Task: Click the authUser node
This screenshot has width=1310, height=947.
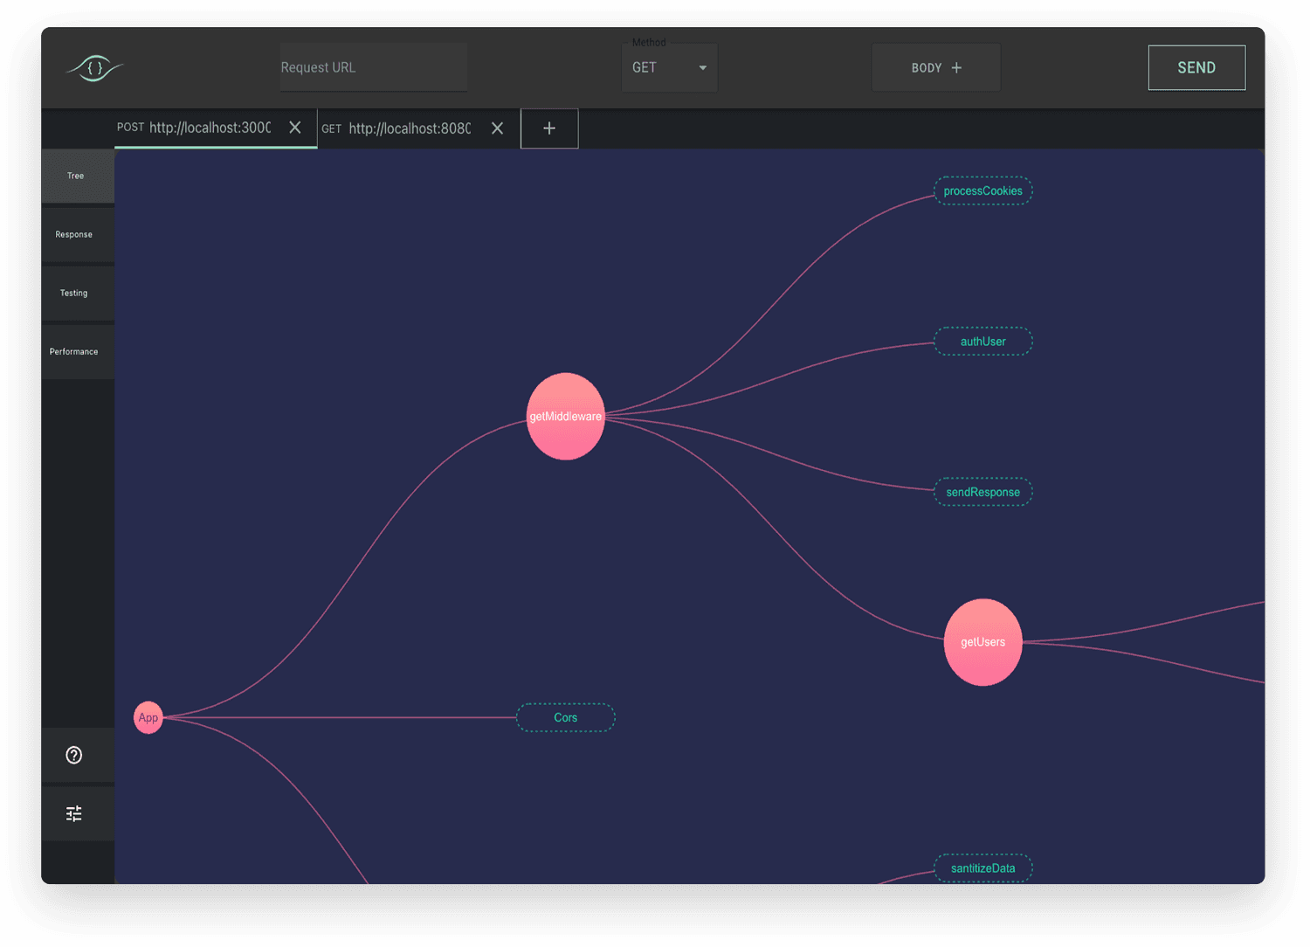Action: (x=983, y=342)
